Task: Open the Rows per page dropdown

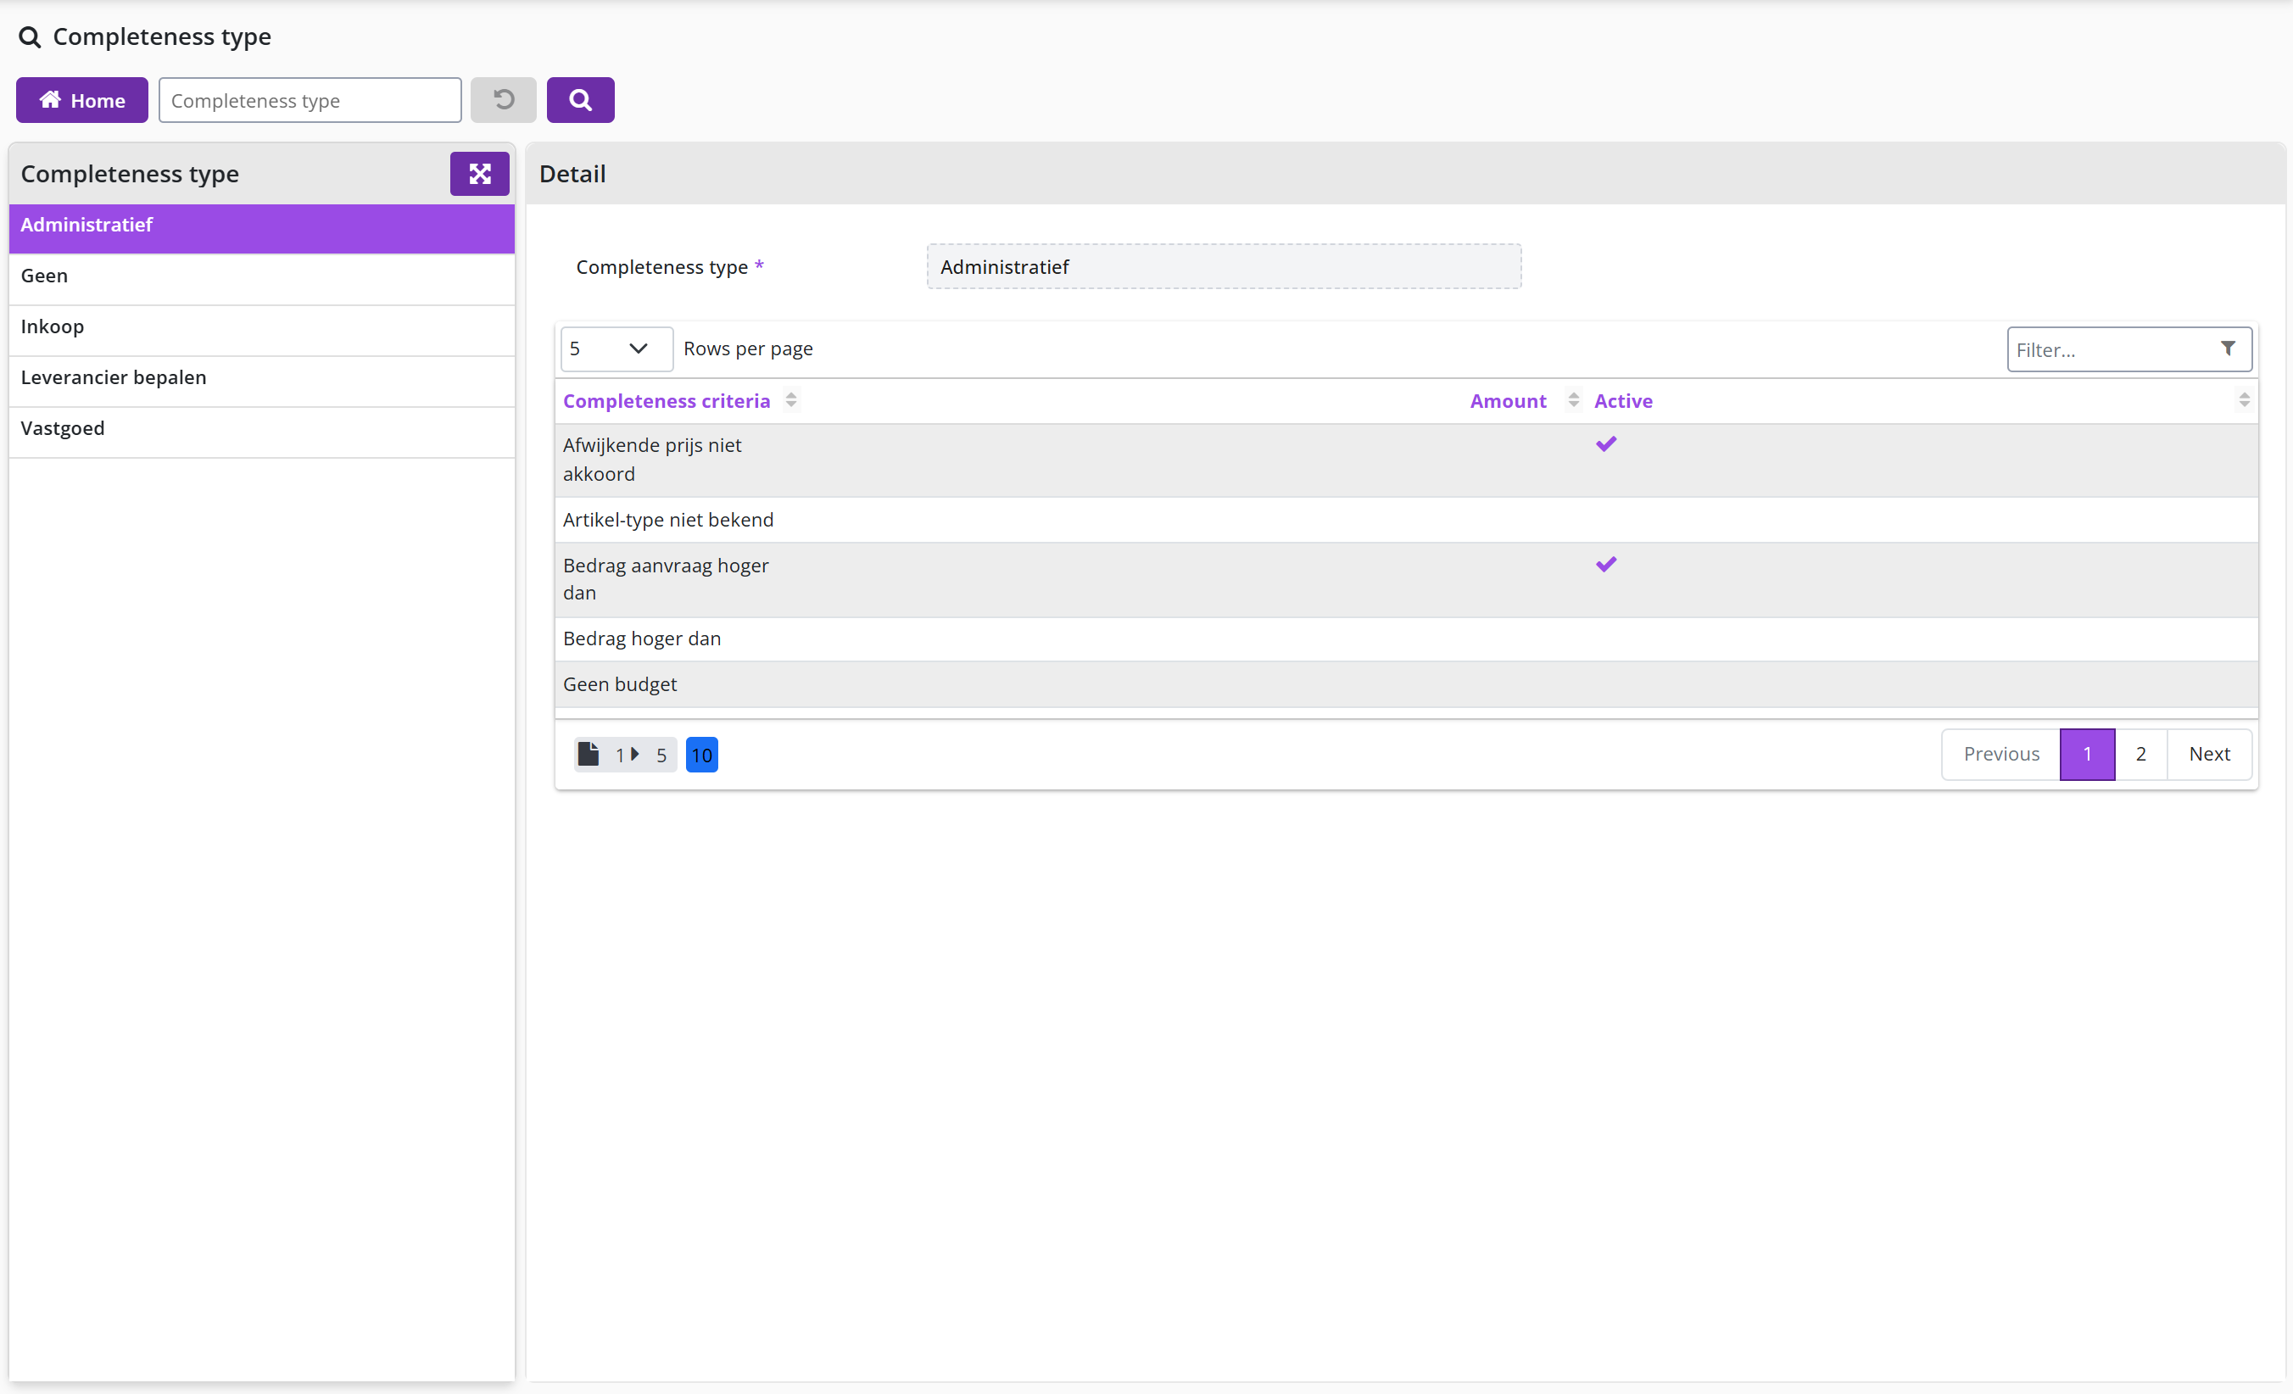Action: (616, 349)
